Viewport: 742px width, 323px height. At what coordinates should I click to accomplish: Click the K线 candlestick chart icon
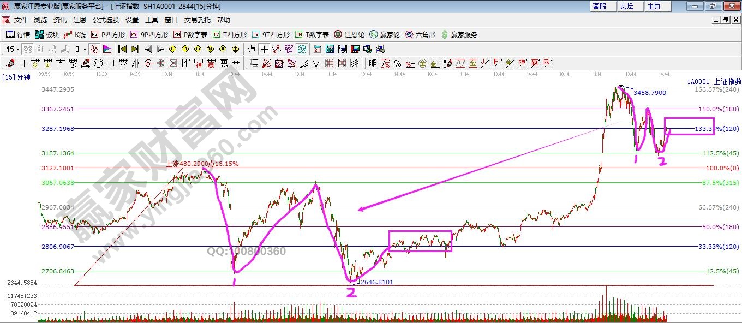click(x=75, y=34)
